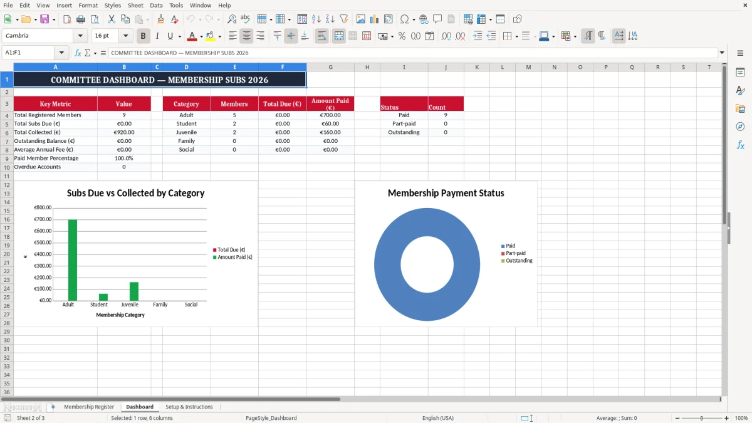
Task: Open the sidebar Styles deck
Action: click(740, 90)
